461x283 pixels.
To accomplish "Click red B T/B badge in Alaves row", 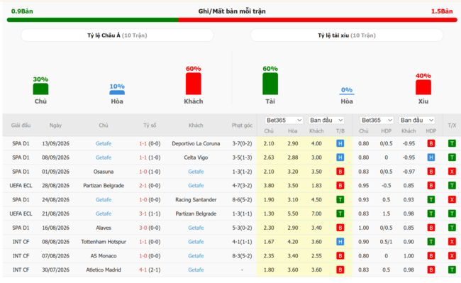I will point(340,228).
